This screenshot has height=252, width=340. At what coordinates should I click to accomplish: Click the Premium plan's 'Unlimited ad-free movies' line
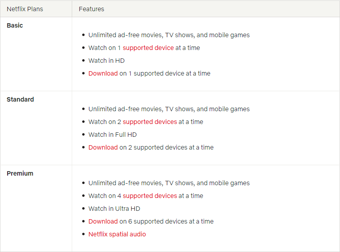[x=169, y=183]
